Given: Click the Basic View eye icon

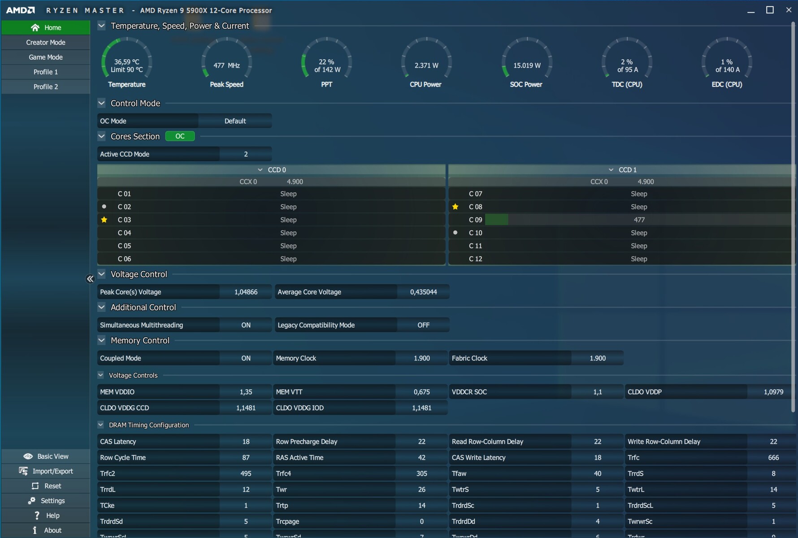Looking at the screenshot, I should 28,456.
